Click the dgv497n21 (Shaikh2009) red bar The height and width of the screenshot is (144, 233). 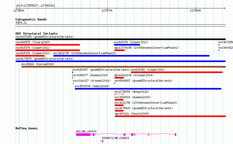170,116
